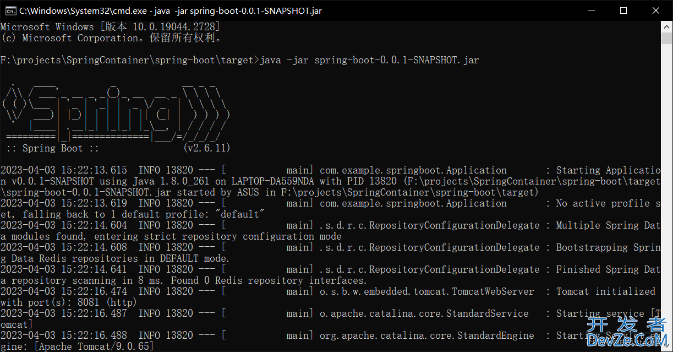The image size is (673, 352).
Task: Click the 'Tomcat initialized' message
Action: tap(606, 291)
